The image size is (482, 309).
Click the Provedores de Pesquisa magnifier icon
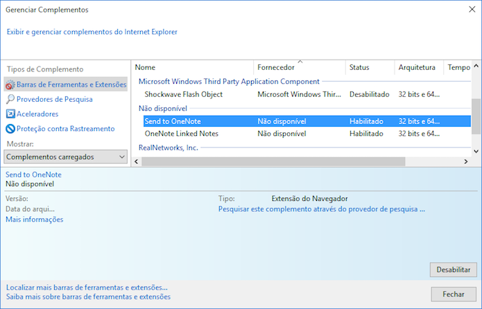point(10,99)
